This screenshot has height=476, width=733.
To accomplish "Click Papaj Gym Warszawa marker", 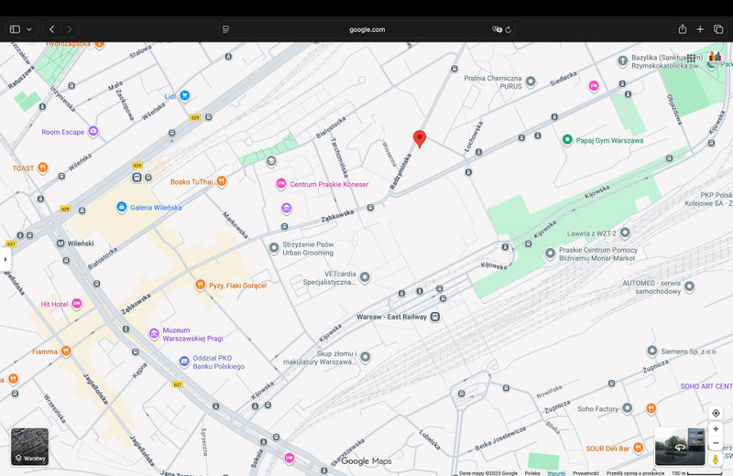I will [567, 140].
